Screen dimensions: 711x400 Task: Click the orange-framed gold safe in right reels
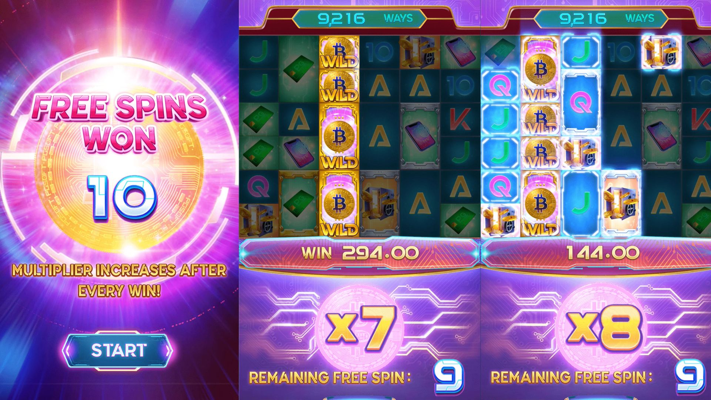coord(621,203)
